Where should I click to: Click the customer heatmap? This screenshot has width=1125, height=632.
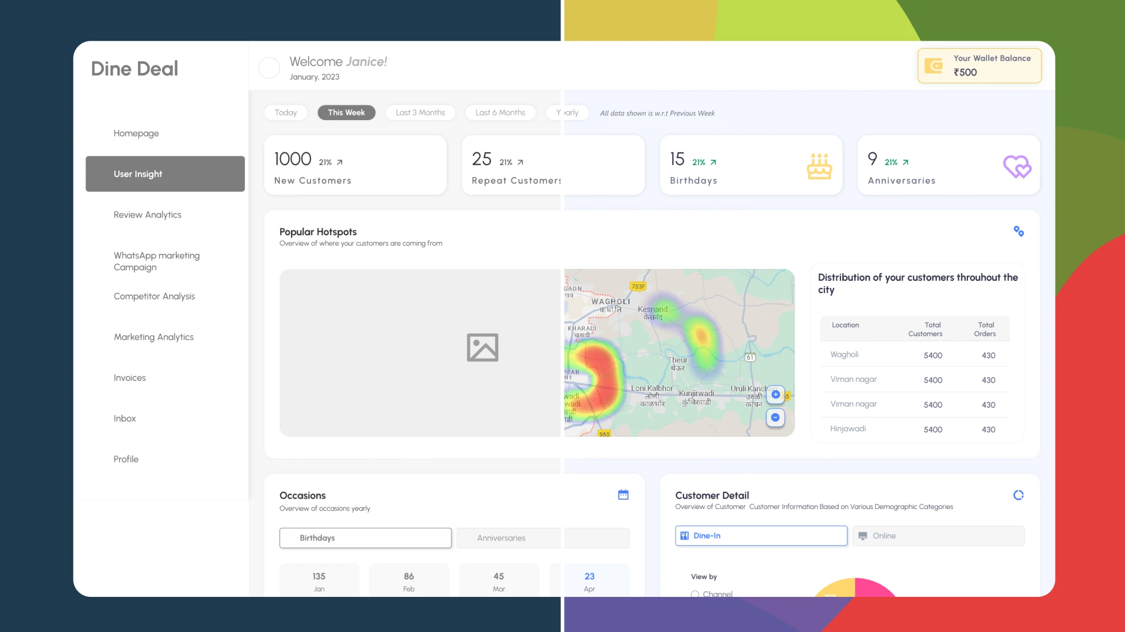click(x=679, y=353)
